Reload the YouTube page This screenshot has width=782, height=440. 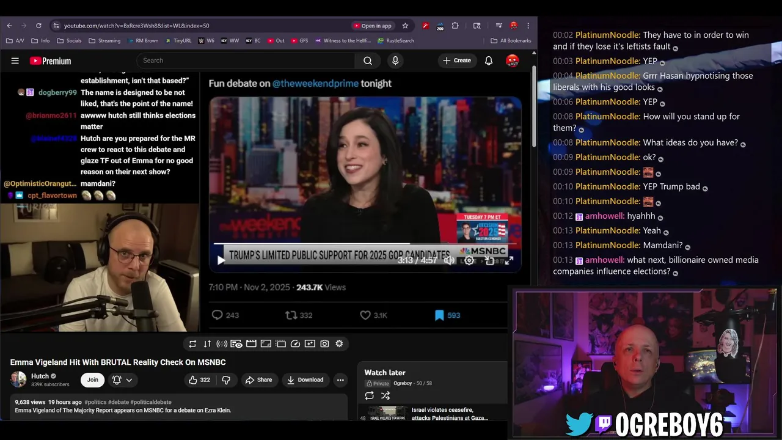click(38, 26)
